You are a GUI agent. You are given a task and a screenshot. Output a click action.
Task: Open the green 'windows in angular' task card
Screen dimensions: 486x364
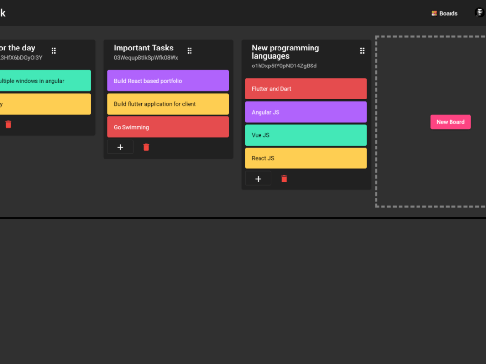tap(45, 81)
